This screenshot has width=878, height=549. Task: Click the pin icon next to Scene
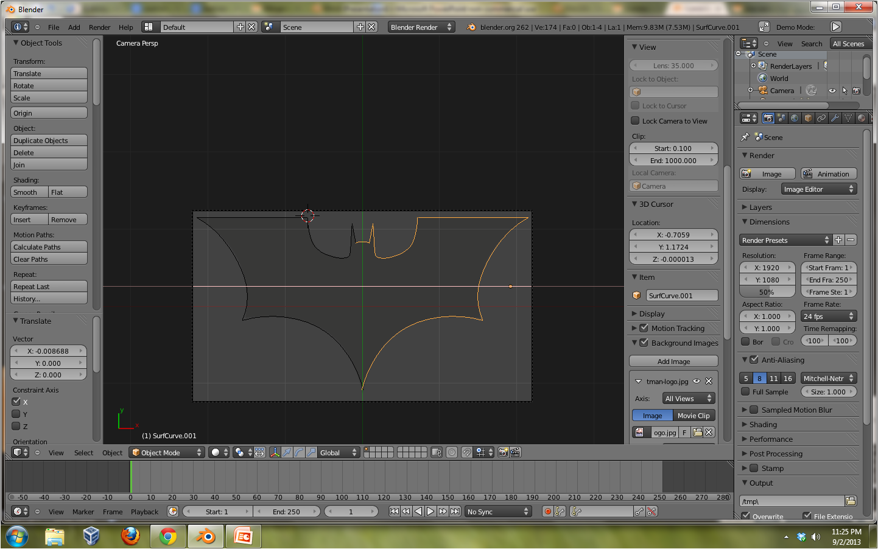745,137
